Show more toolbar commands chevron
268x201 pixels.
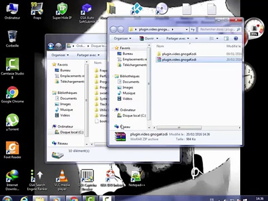click(197, 39)
